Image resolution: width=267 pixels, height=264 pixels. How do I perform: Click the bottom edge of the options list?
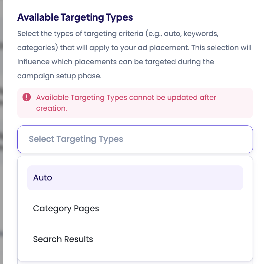click(135, 259)
